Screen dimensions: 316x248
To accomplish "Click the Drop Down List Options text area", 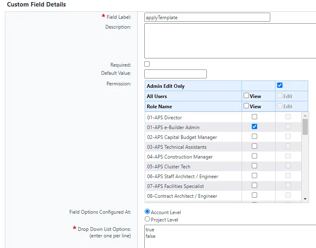I will [230, 237].
